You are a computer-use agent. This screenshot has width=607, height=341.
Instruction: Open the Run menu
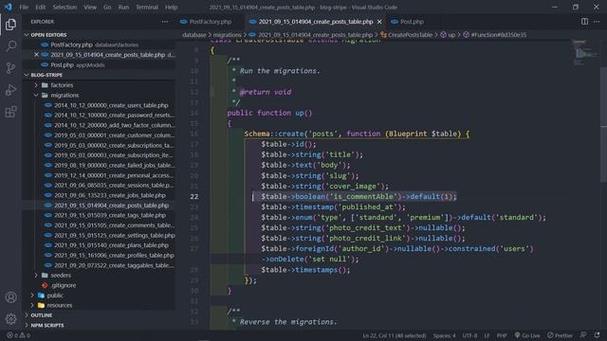pyautogui.click(x=123, y=7)
